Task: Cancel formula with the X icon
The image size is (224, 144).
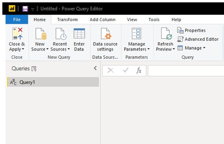Action: tap(110, 70)
